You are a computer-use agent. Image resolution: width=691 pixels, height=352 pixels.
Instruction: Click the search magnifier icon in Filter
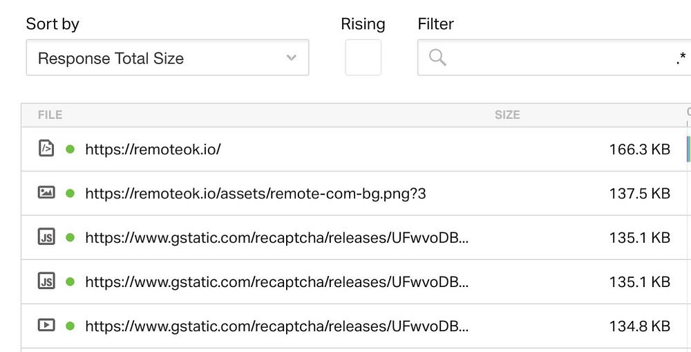tap(437, 58)
